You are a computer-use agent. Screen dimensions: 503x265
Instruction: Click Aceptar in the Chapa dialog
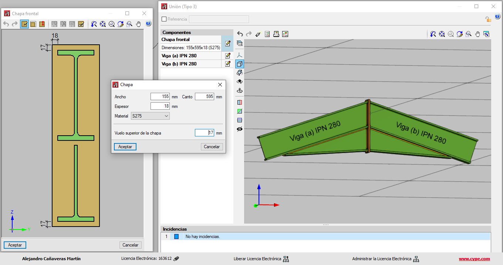tap(125, 147)
